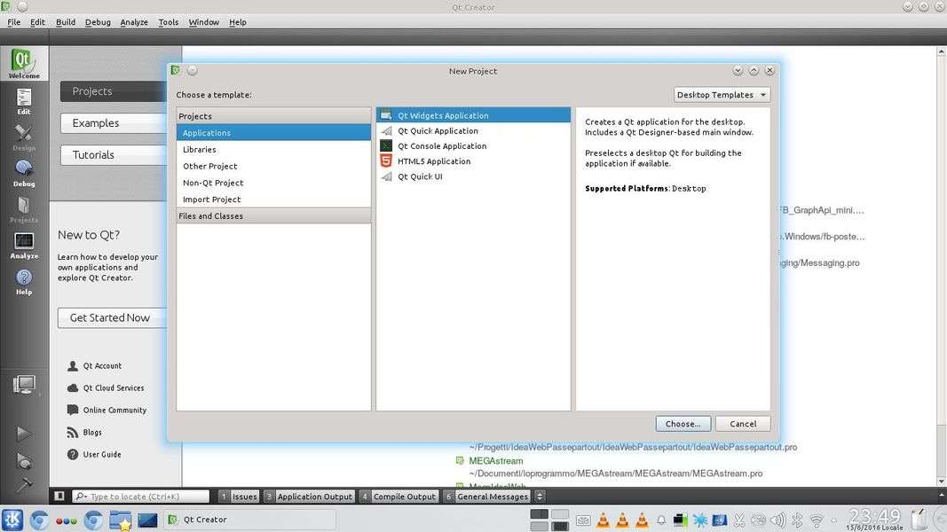Open the Welcome mode
Screen dimensions: 947x532
click(24, 63)
